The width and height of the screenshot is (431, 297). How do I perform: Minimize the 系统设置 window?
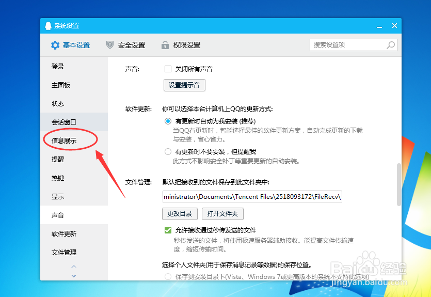[x=379, y=26]
